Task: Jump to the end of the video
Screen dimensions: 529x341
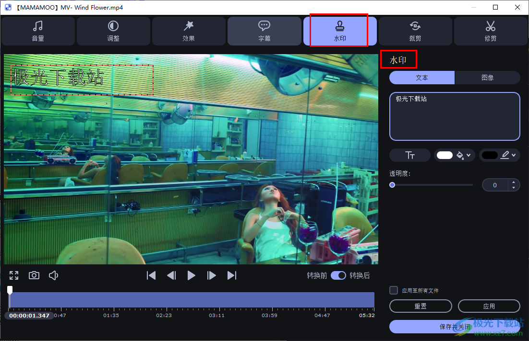Action: click(x=232, y=275)
